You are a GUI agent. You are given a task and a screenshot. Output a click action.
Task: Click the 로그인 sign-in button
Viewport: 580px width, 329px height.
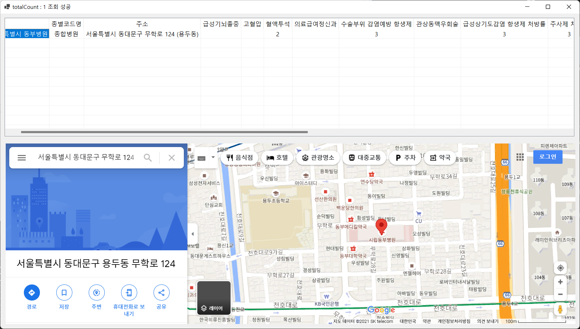[x=548, y=157]
